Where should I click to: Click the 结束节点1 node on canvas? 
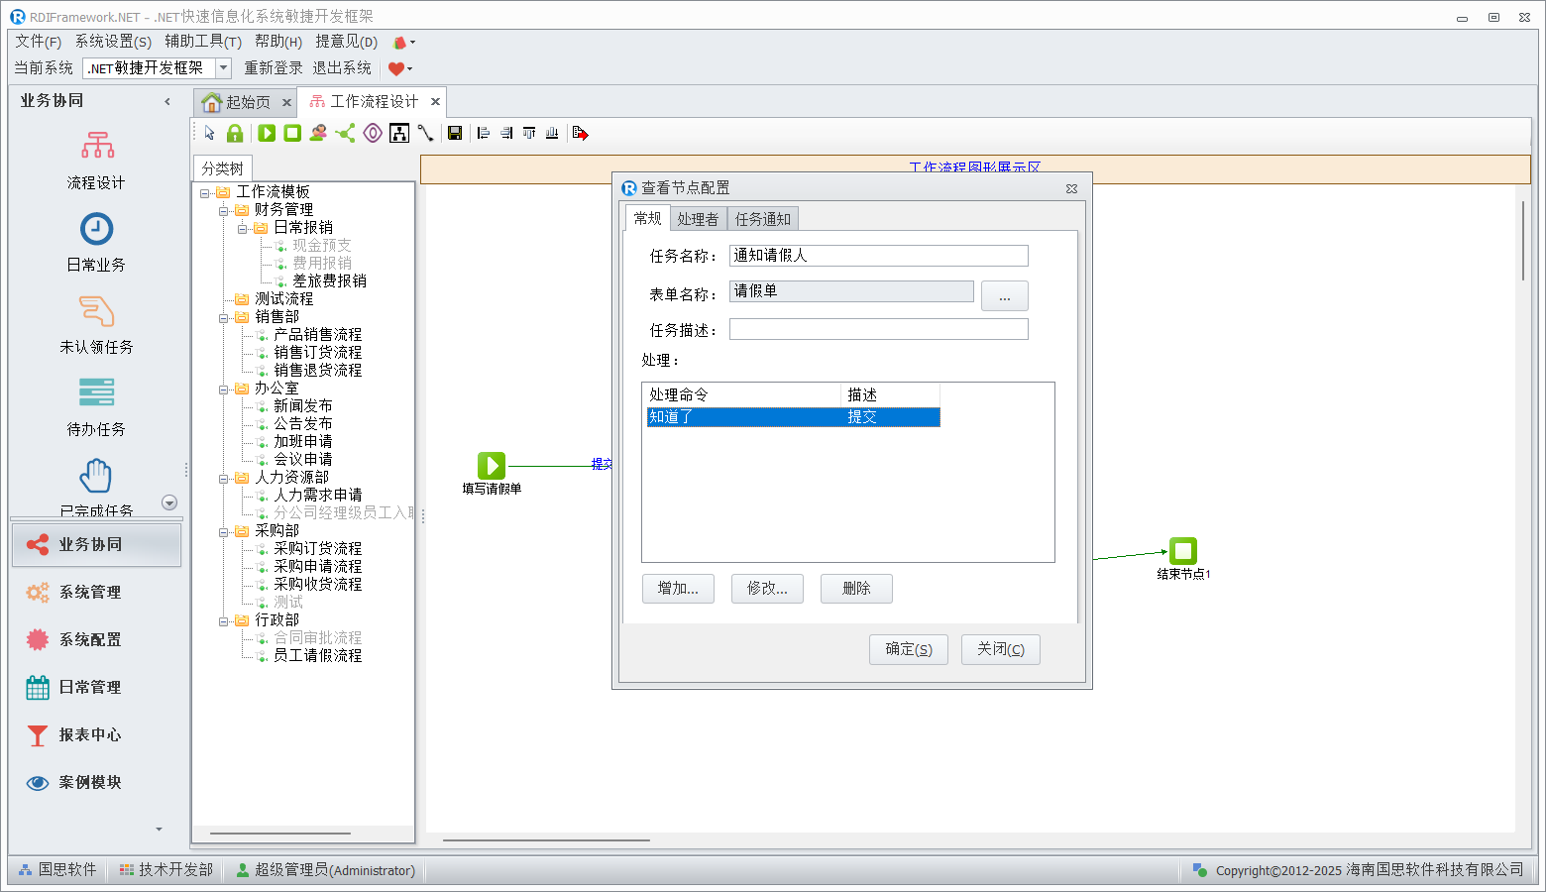point(1182,551)
